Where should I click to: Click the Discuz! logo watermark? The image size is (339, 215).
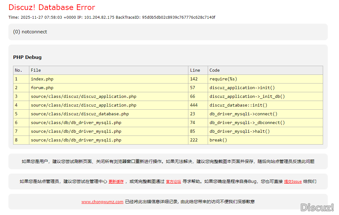coord(317,208)
